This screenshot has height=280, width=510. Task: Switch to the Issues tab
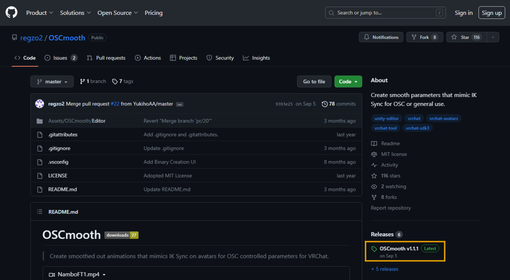pyautogui.click(x=61, y=58)
